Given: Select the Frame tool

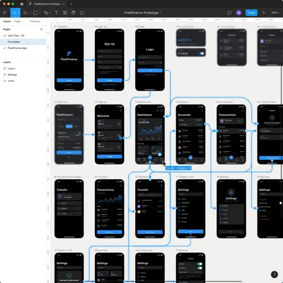Looking at the screenshot, I should tap(25, 13).
